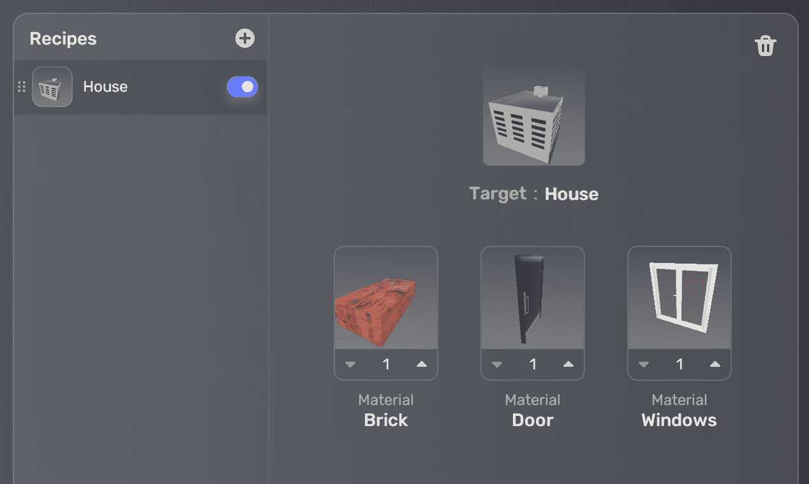Screen dimensions: 809x484
Task: Click the Windows quantity number field
Action: [679, 364]
